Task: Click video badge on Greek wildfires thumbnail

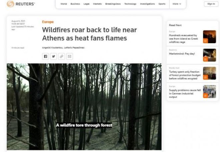Action: tap(205, 41)
